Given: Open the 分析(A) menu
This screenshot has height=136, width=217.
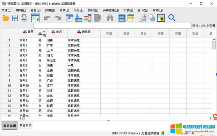Looking at the screenshot, I should tap(78, 10).
